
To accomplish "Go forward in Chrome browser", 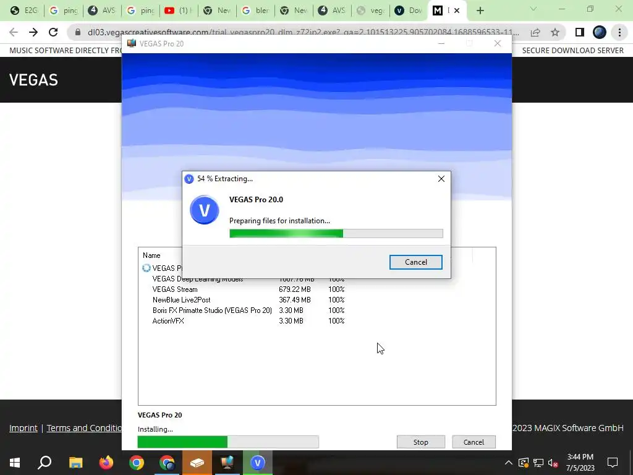I will tap(33, 32).
